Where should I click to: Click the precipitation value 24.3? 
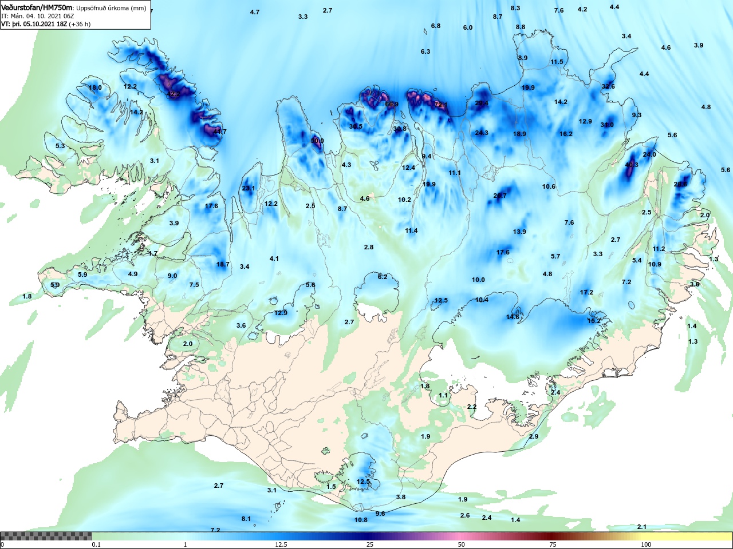coord(482,133)
